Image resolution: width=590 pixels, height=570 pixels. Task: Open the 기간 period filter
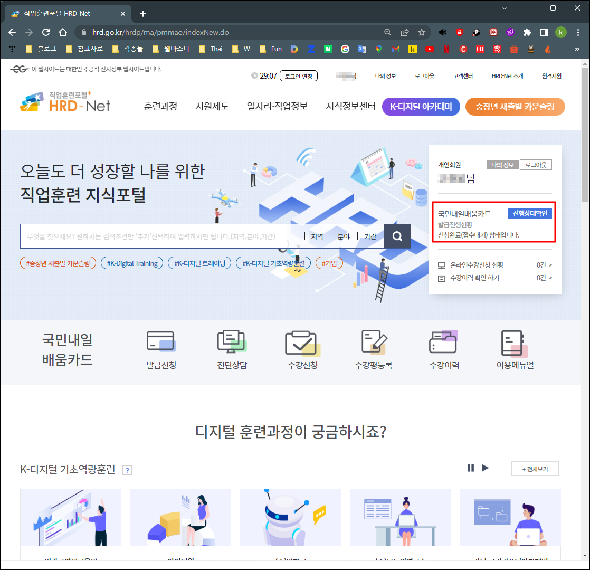coord(370,236)
